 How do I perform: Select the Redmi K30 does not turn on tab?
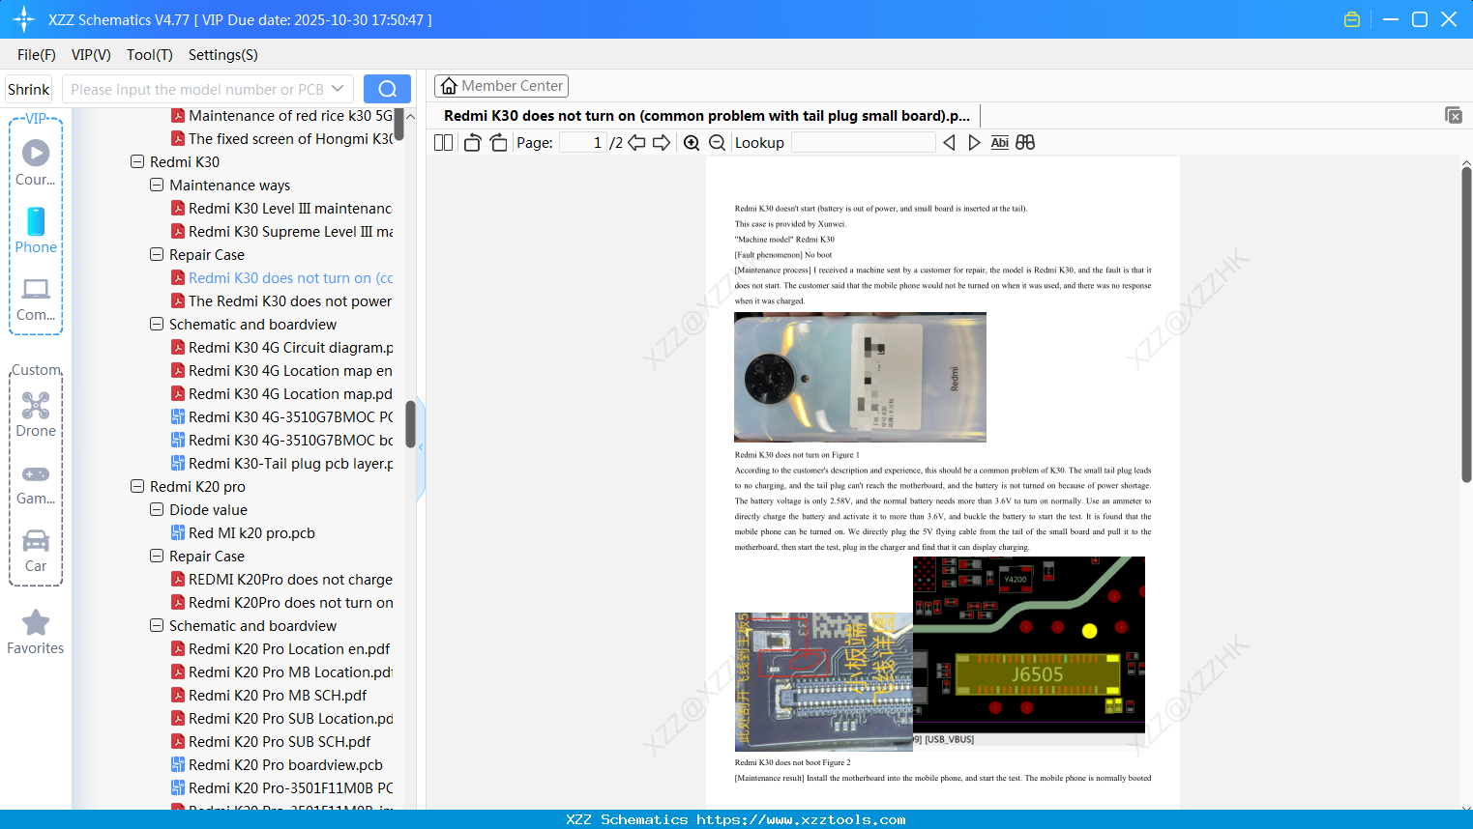coord(707,116)
